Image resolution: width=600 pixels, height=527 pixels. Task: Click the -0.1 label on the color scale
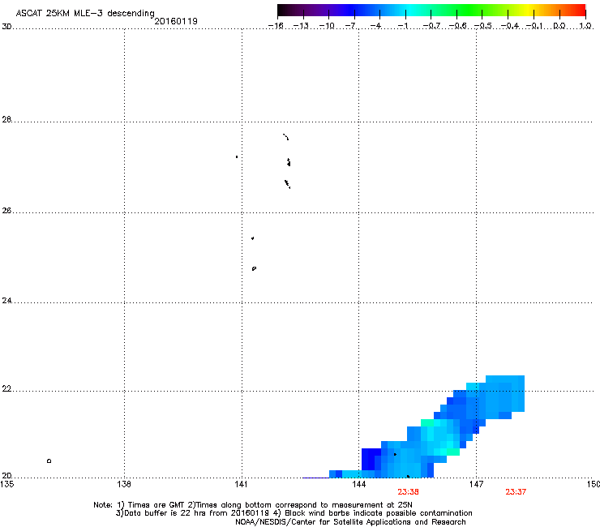534,26
